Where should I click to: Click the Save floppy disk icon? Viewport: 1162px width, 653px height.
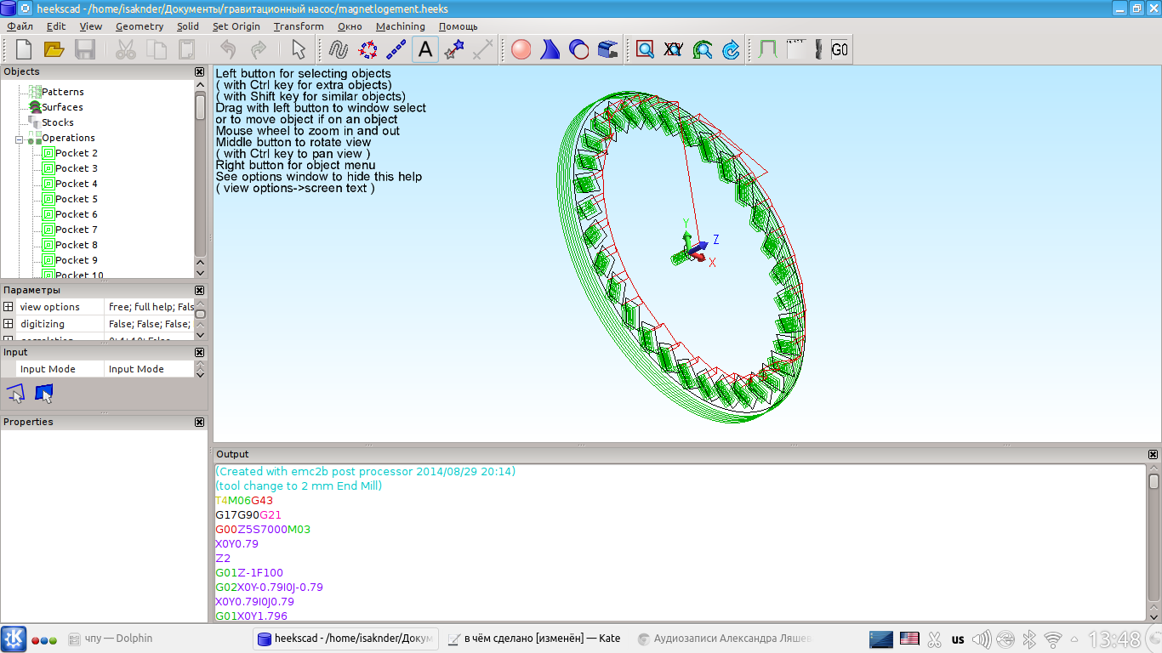(x=85, y=49)
